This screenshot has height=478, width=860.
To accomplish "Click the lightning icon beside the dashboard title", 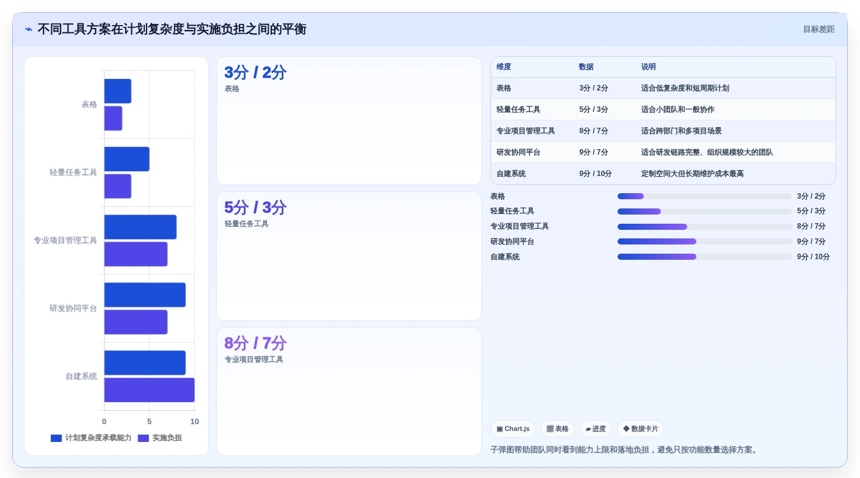I will [28, 29].
